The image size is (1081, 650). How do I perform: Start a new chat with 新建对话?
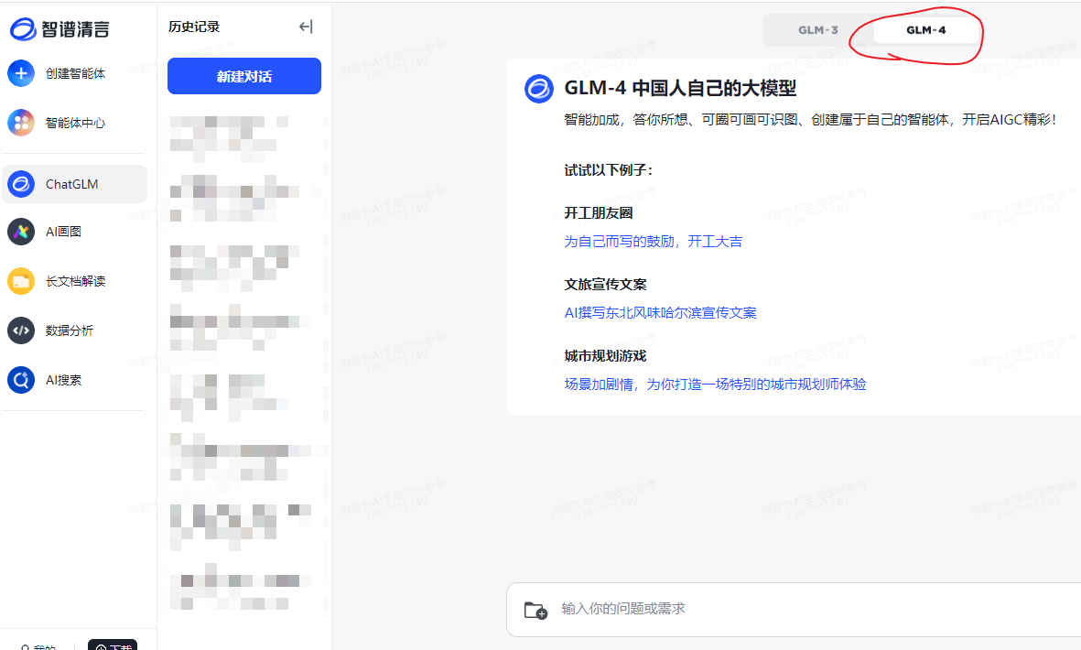pos(244,76)
